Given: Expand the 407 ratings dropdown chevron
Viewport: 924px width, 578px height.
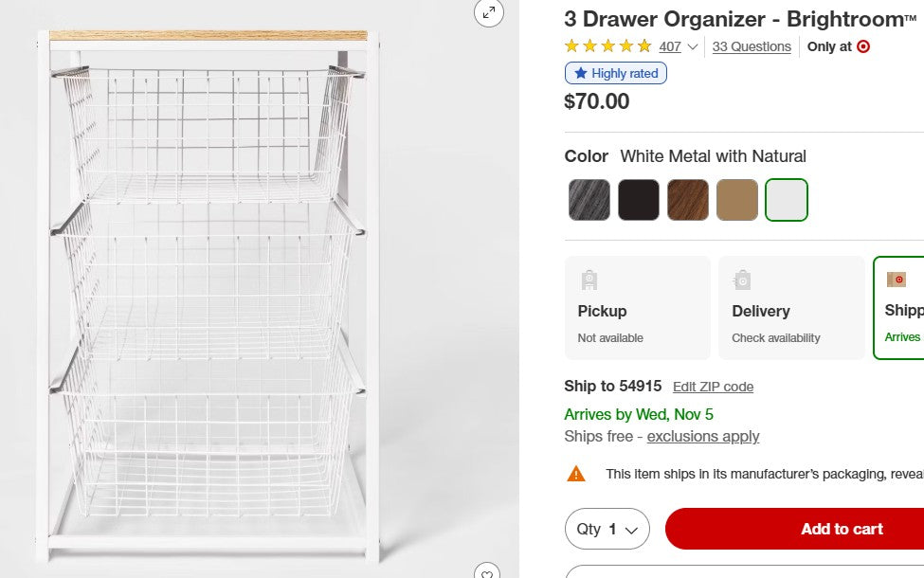Looking at the screenshot, I should [x=693, y=46].
